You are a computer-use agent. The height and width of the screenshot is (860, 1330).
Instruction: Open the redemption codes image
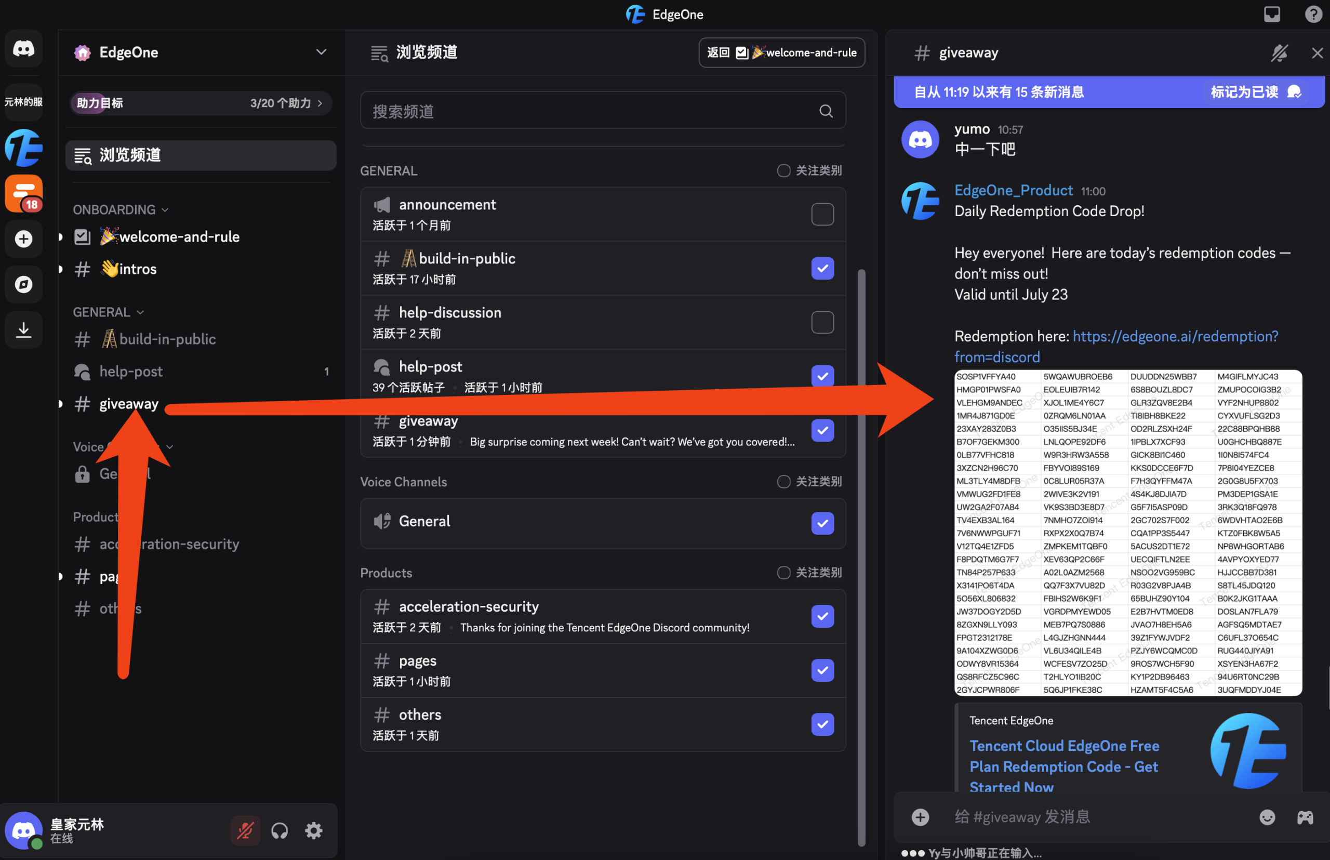[1127, 533]
